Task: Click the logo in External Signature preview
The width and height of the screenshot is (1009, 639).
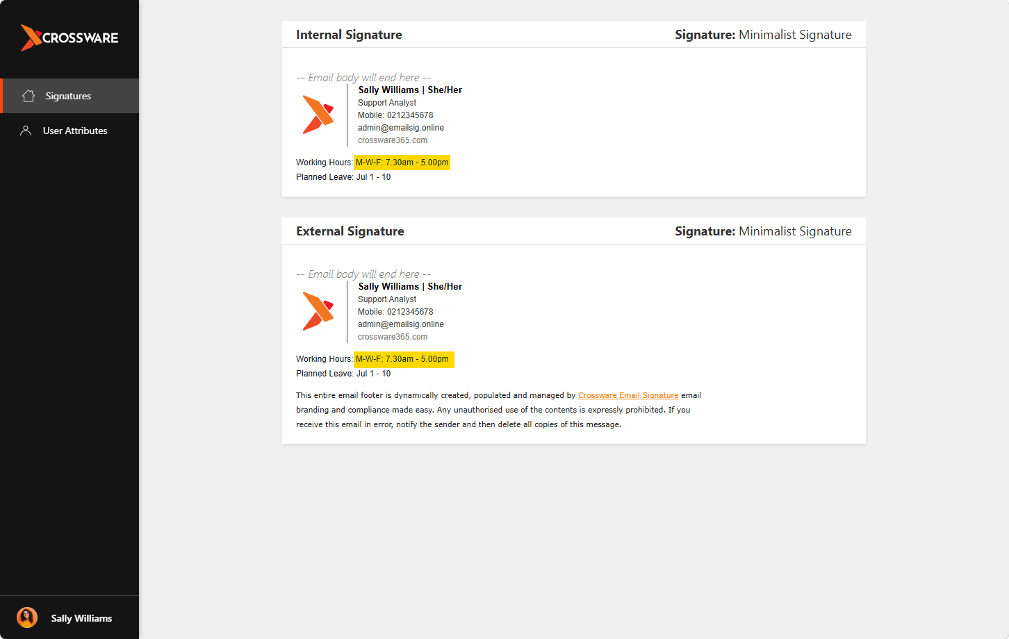Action: coord(318,311)
